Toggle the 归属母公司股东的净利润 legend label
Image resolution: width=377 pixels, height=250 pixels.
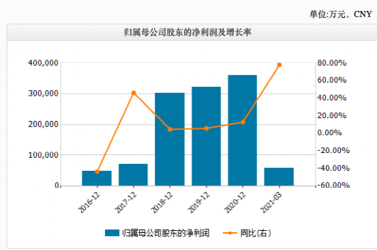pyautogui.click(x=166, y=233)
